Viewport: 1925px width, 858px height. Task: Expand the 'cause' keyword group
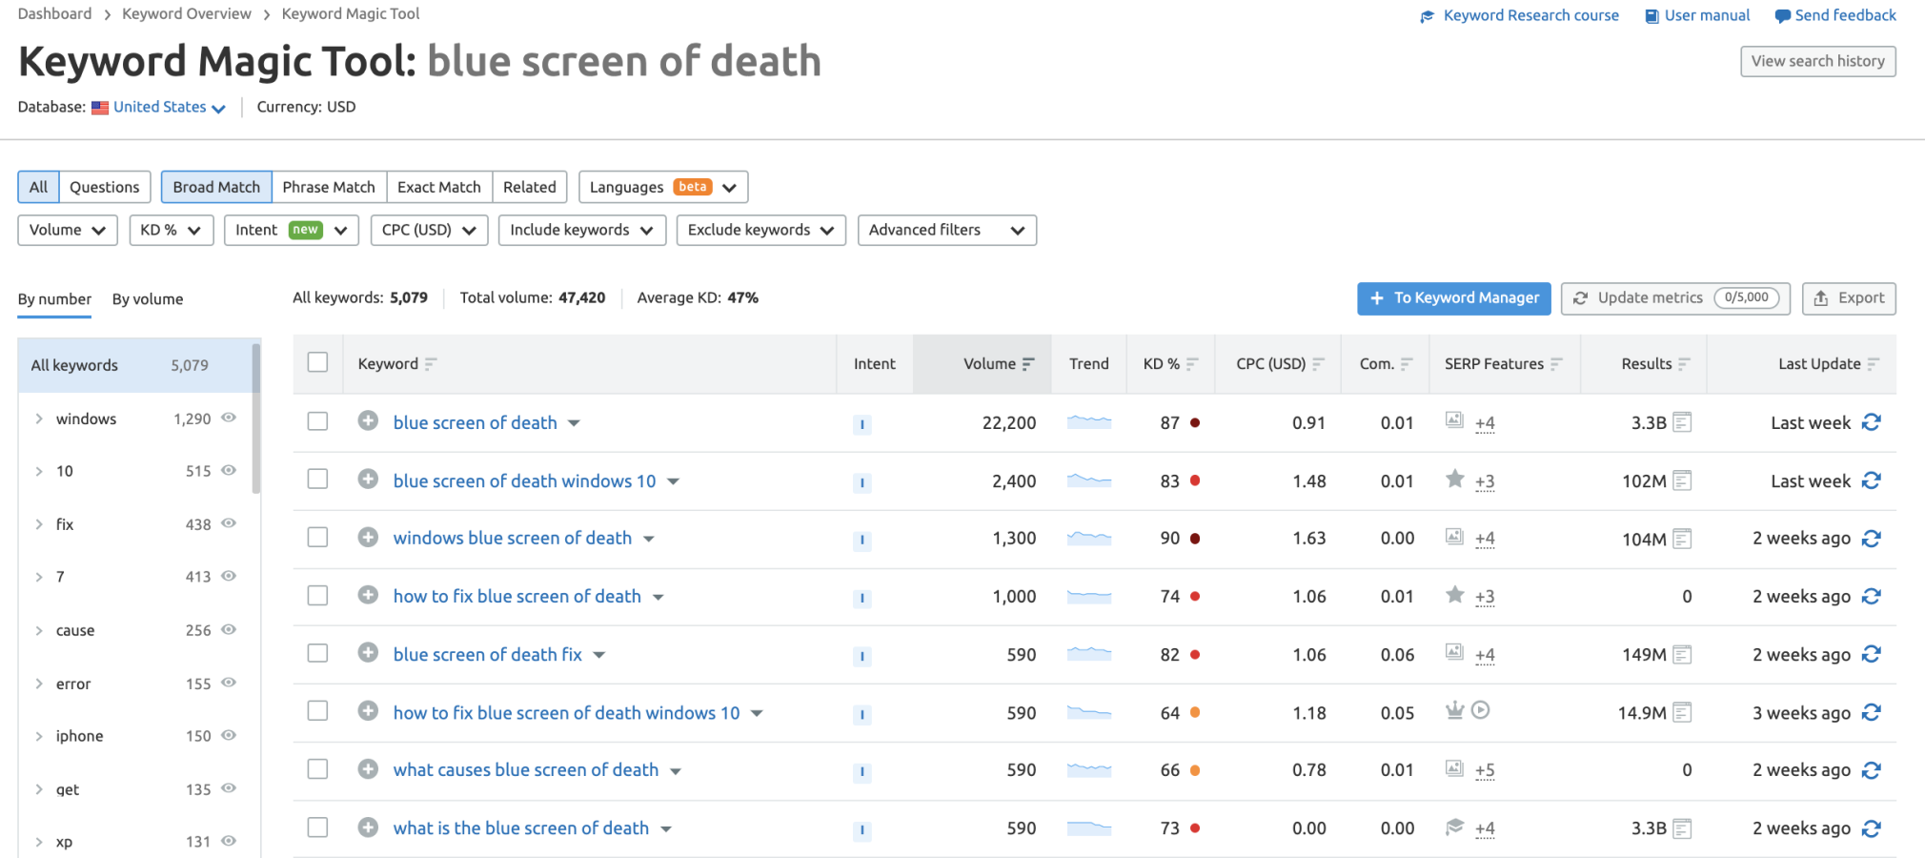tap(39, 630)
